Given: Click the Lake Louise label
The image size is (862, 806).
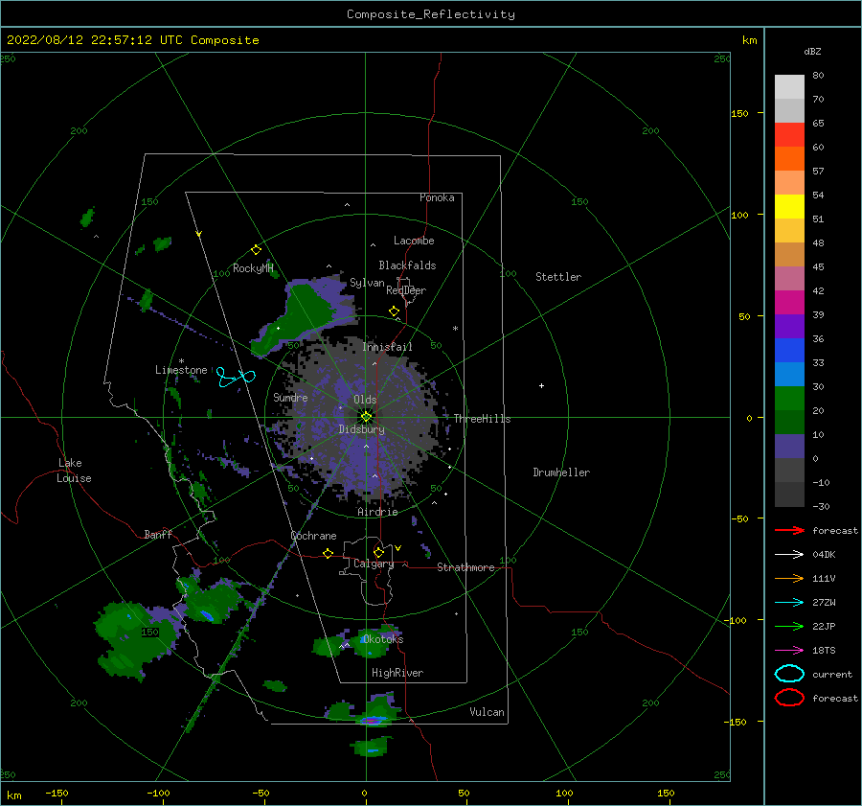Looking at the screenshot, I should coord(74,471).
